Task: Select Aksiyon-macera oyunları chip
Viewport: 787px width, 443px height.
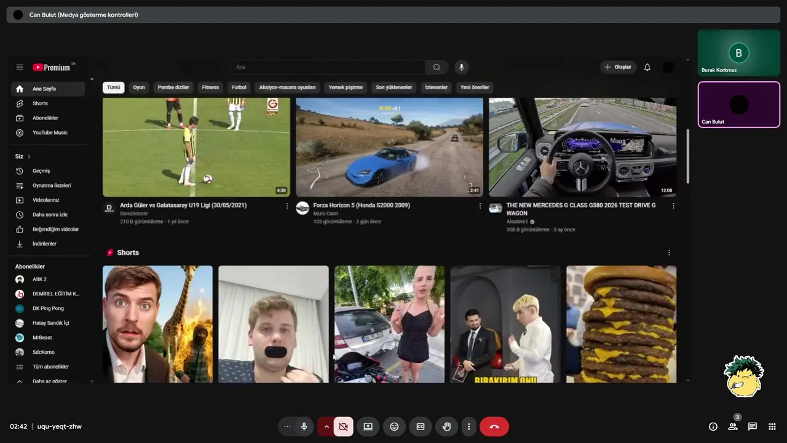Action: (x=287, y=87)
